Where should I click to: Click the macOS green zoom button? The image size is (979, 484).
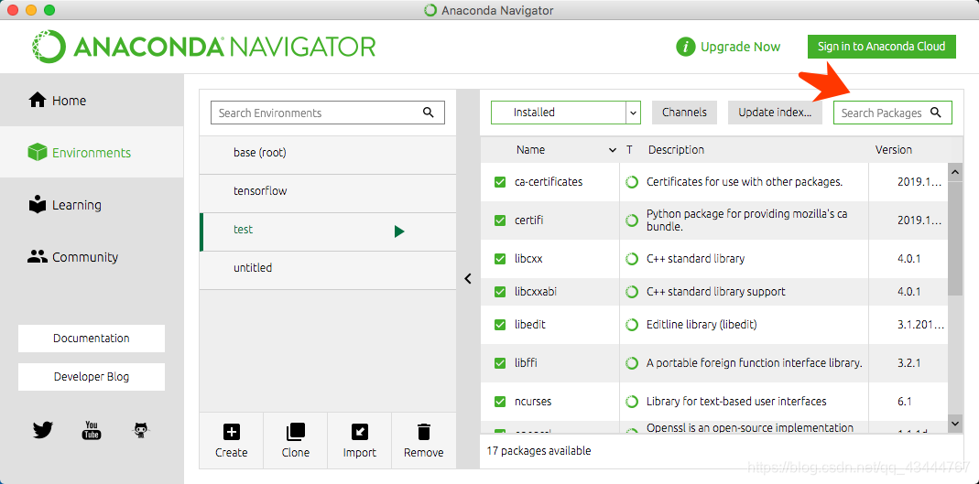click(49, 10)
